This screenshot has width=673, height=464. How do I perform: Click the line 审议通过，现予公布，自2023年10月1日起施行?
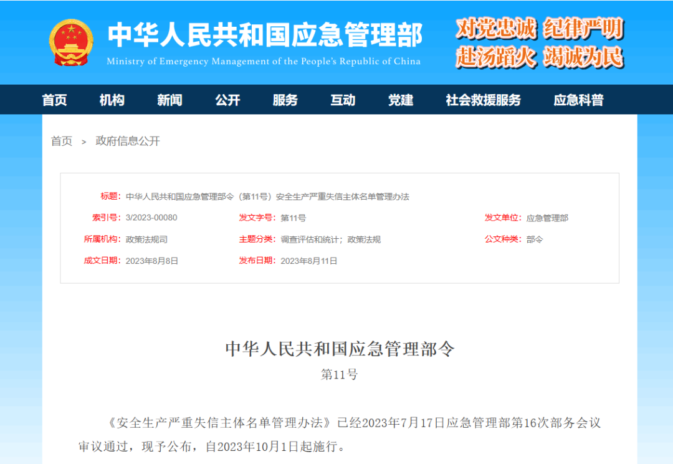tap(212, 447)
